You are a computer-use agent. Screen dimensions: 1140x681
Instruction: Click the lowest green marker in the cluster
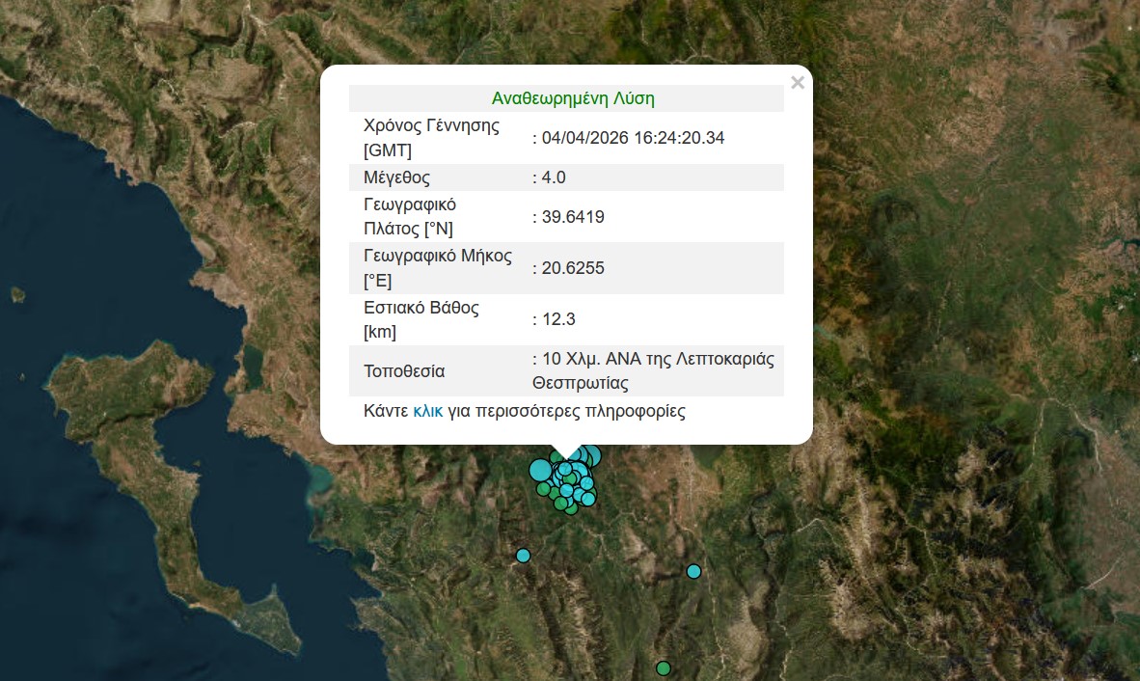(x=571, y=508)
